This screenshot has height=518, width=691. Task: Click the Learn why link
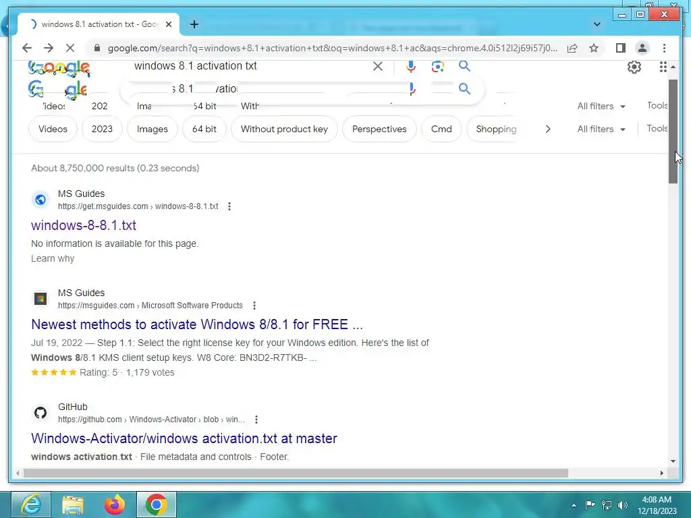coord(53,258)
